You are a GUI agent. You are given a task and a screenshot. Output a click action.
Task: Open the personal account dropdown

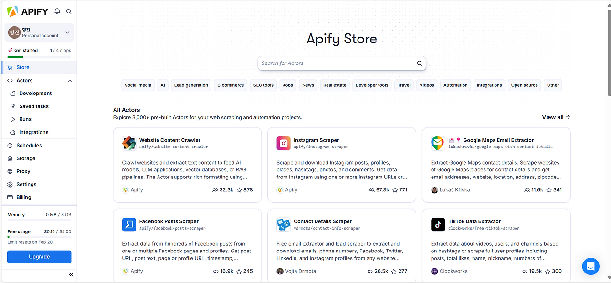(x=39, y=32)
